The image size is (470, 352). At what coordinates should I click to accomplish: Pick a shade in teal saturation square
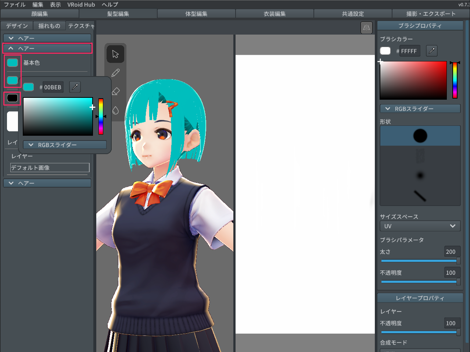pyautogui.click(x=58, y=117)
